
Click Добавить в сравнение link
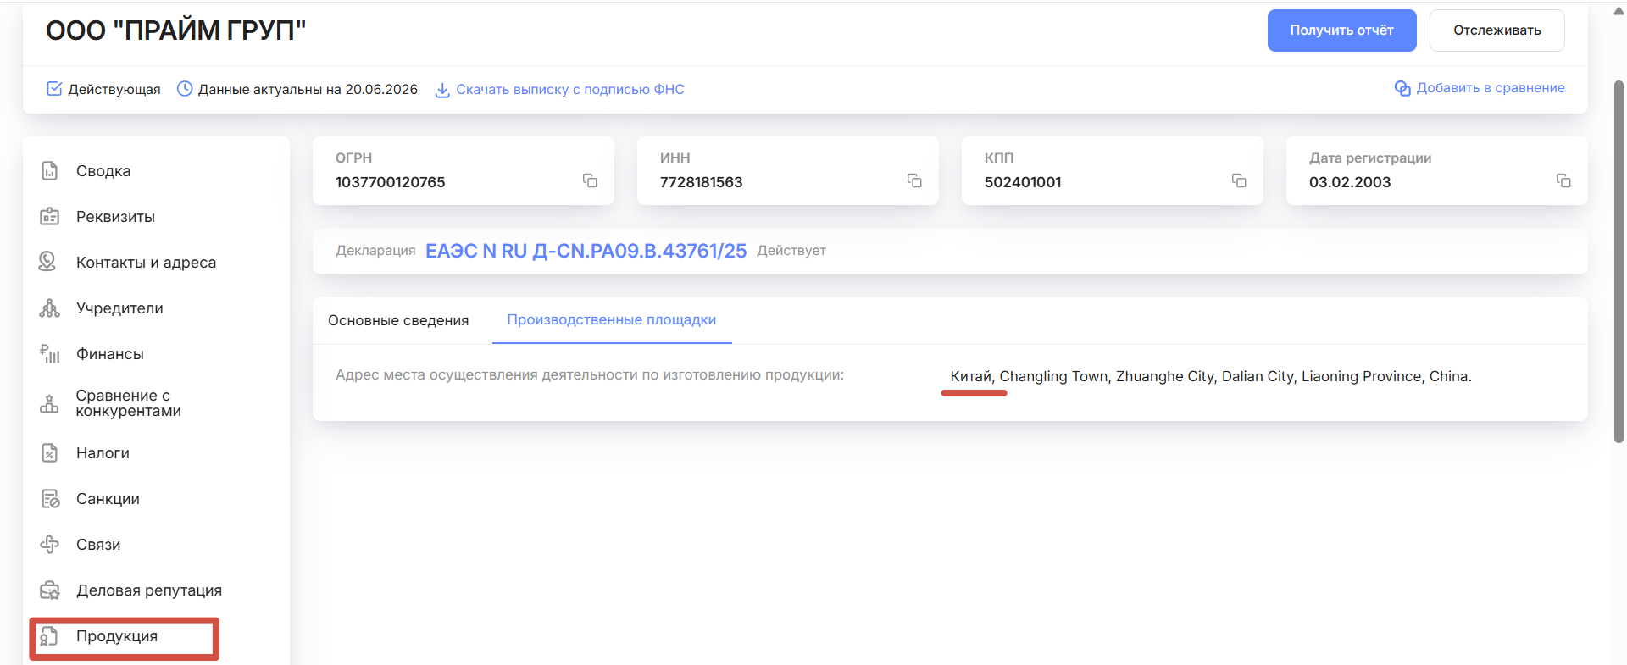click(x=1491, y=88)
